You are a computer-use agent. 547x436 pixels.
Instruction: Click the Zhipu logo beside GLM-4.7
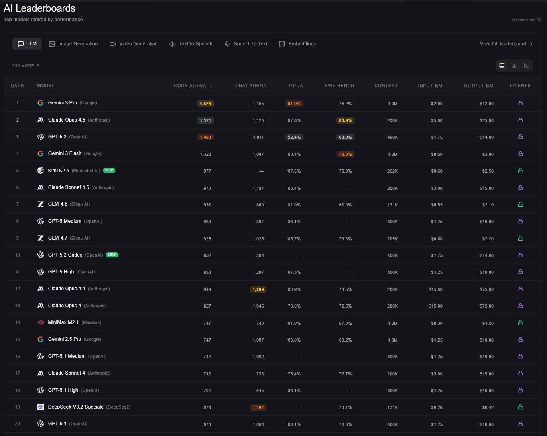point(41,238)
